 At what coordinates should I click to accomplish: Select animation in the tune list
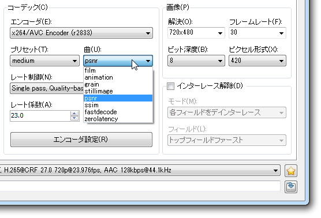[x=118, y=77]
